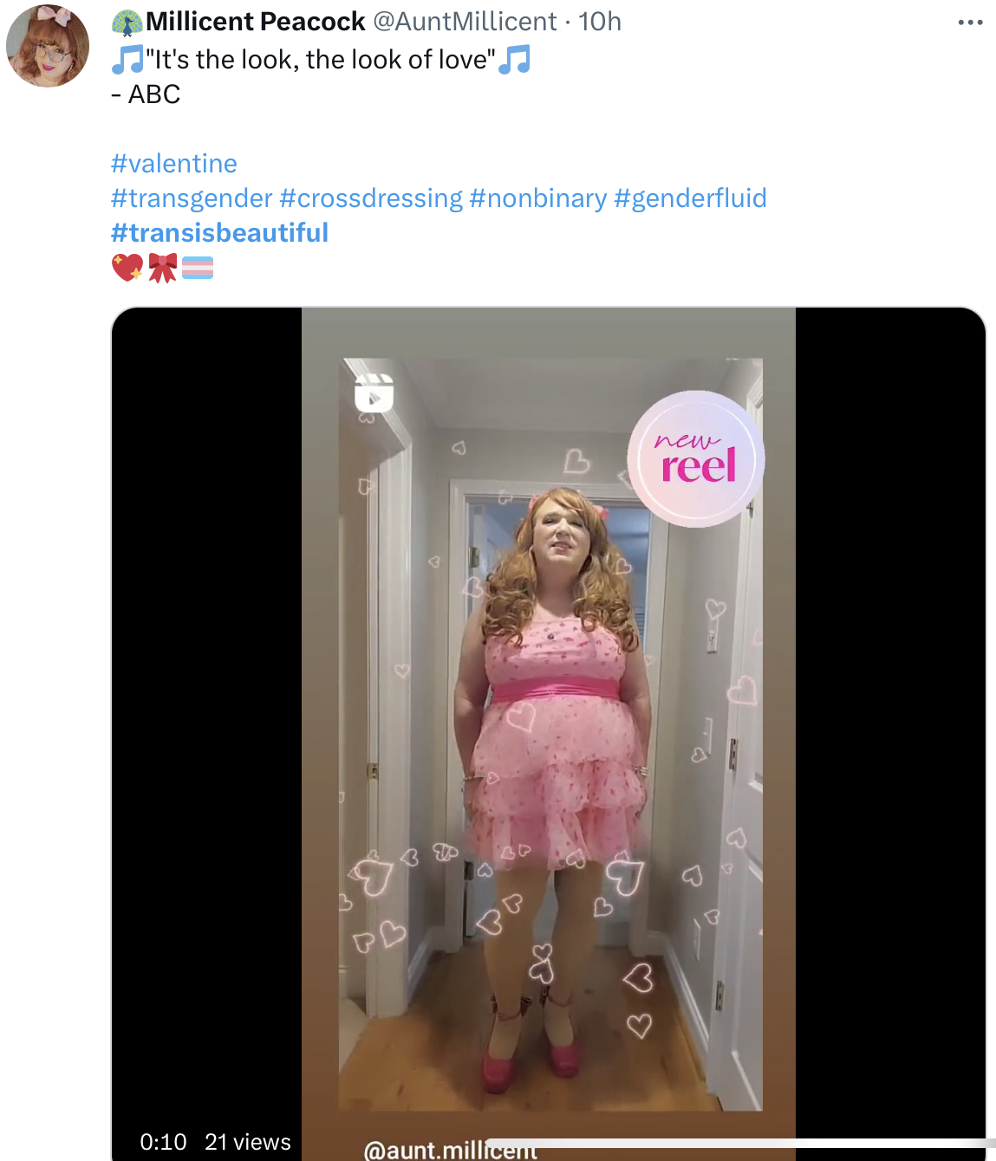Click the new reel circular badge
996x1161 pixels.
tap(696, 459)
